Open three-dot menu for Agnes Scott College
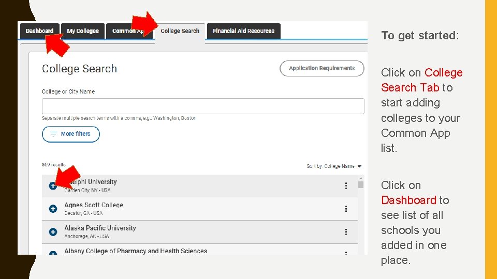The height and width of the screenshot is (279, 497). coord(346,209)
